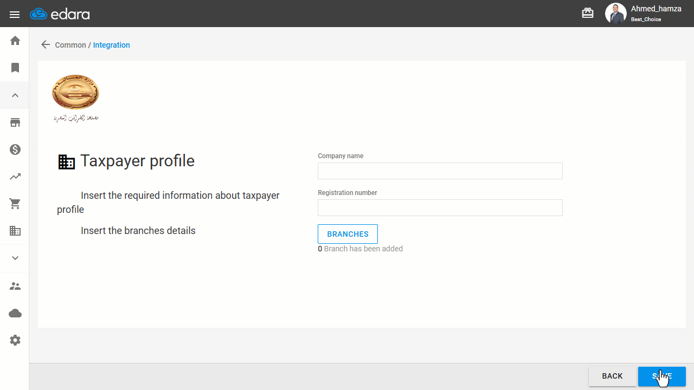694x390 pixels.
Task: Go to Home in the sidebar
Action: 15,41
